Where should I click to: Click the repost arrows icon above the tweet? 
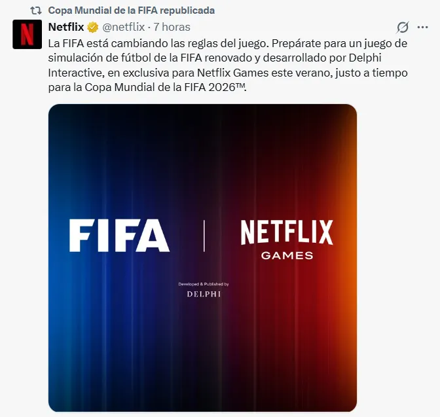pos(36,10)
